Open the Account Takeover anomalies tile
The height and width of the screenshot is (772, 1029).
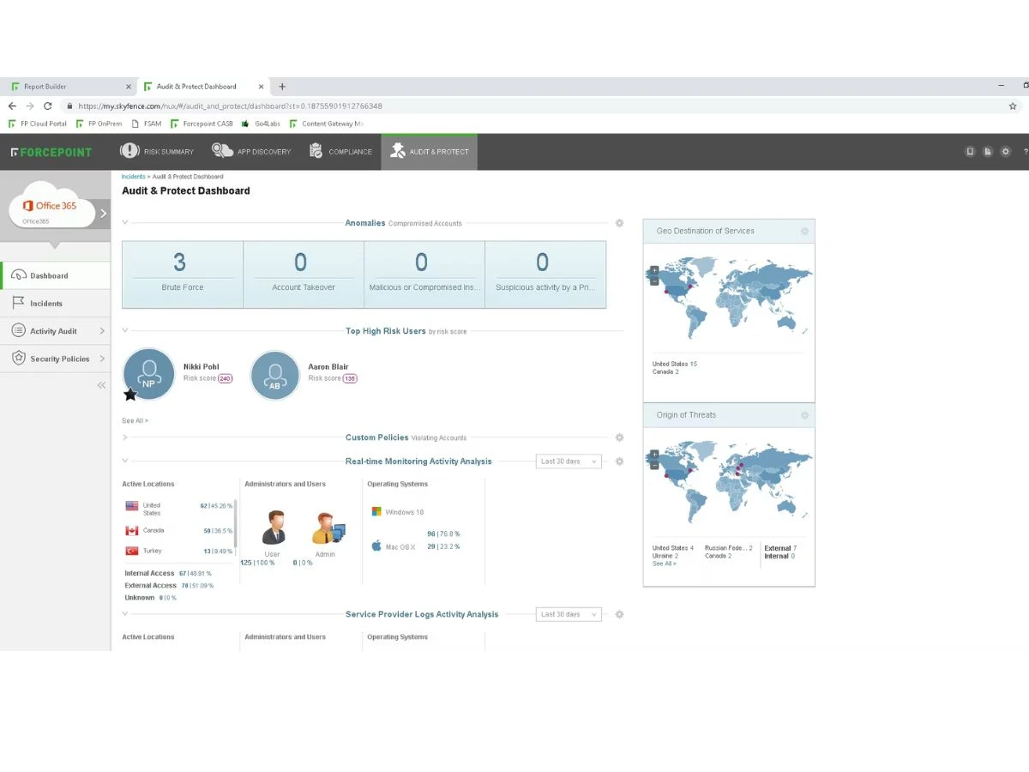pos(304,274)
